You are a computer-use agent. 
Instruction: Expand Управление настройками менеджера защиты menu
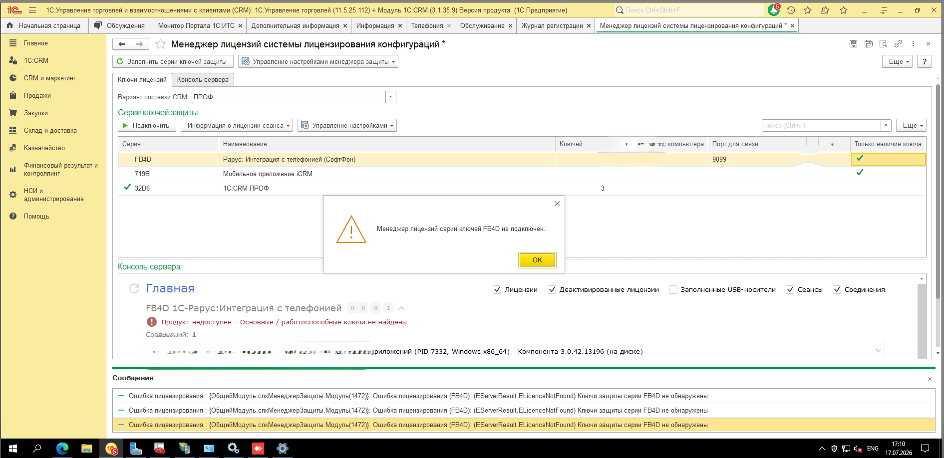pyautogui.click(x=318, y=61)
